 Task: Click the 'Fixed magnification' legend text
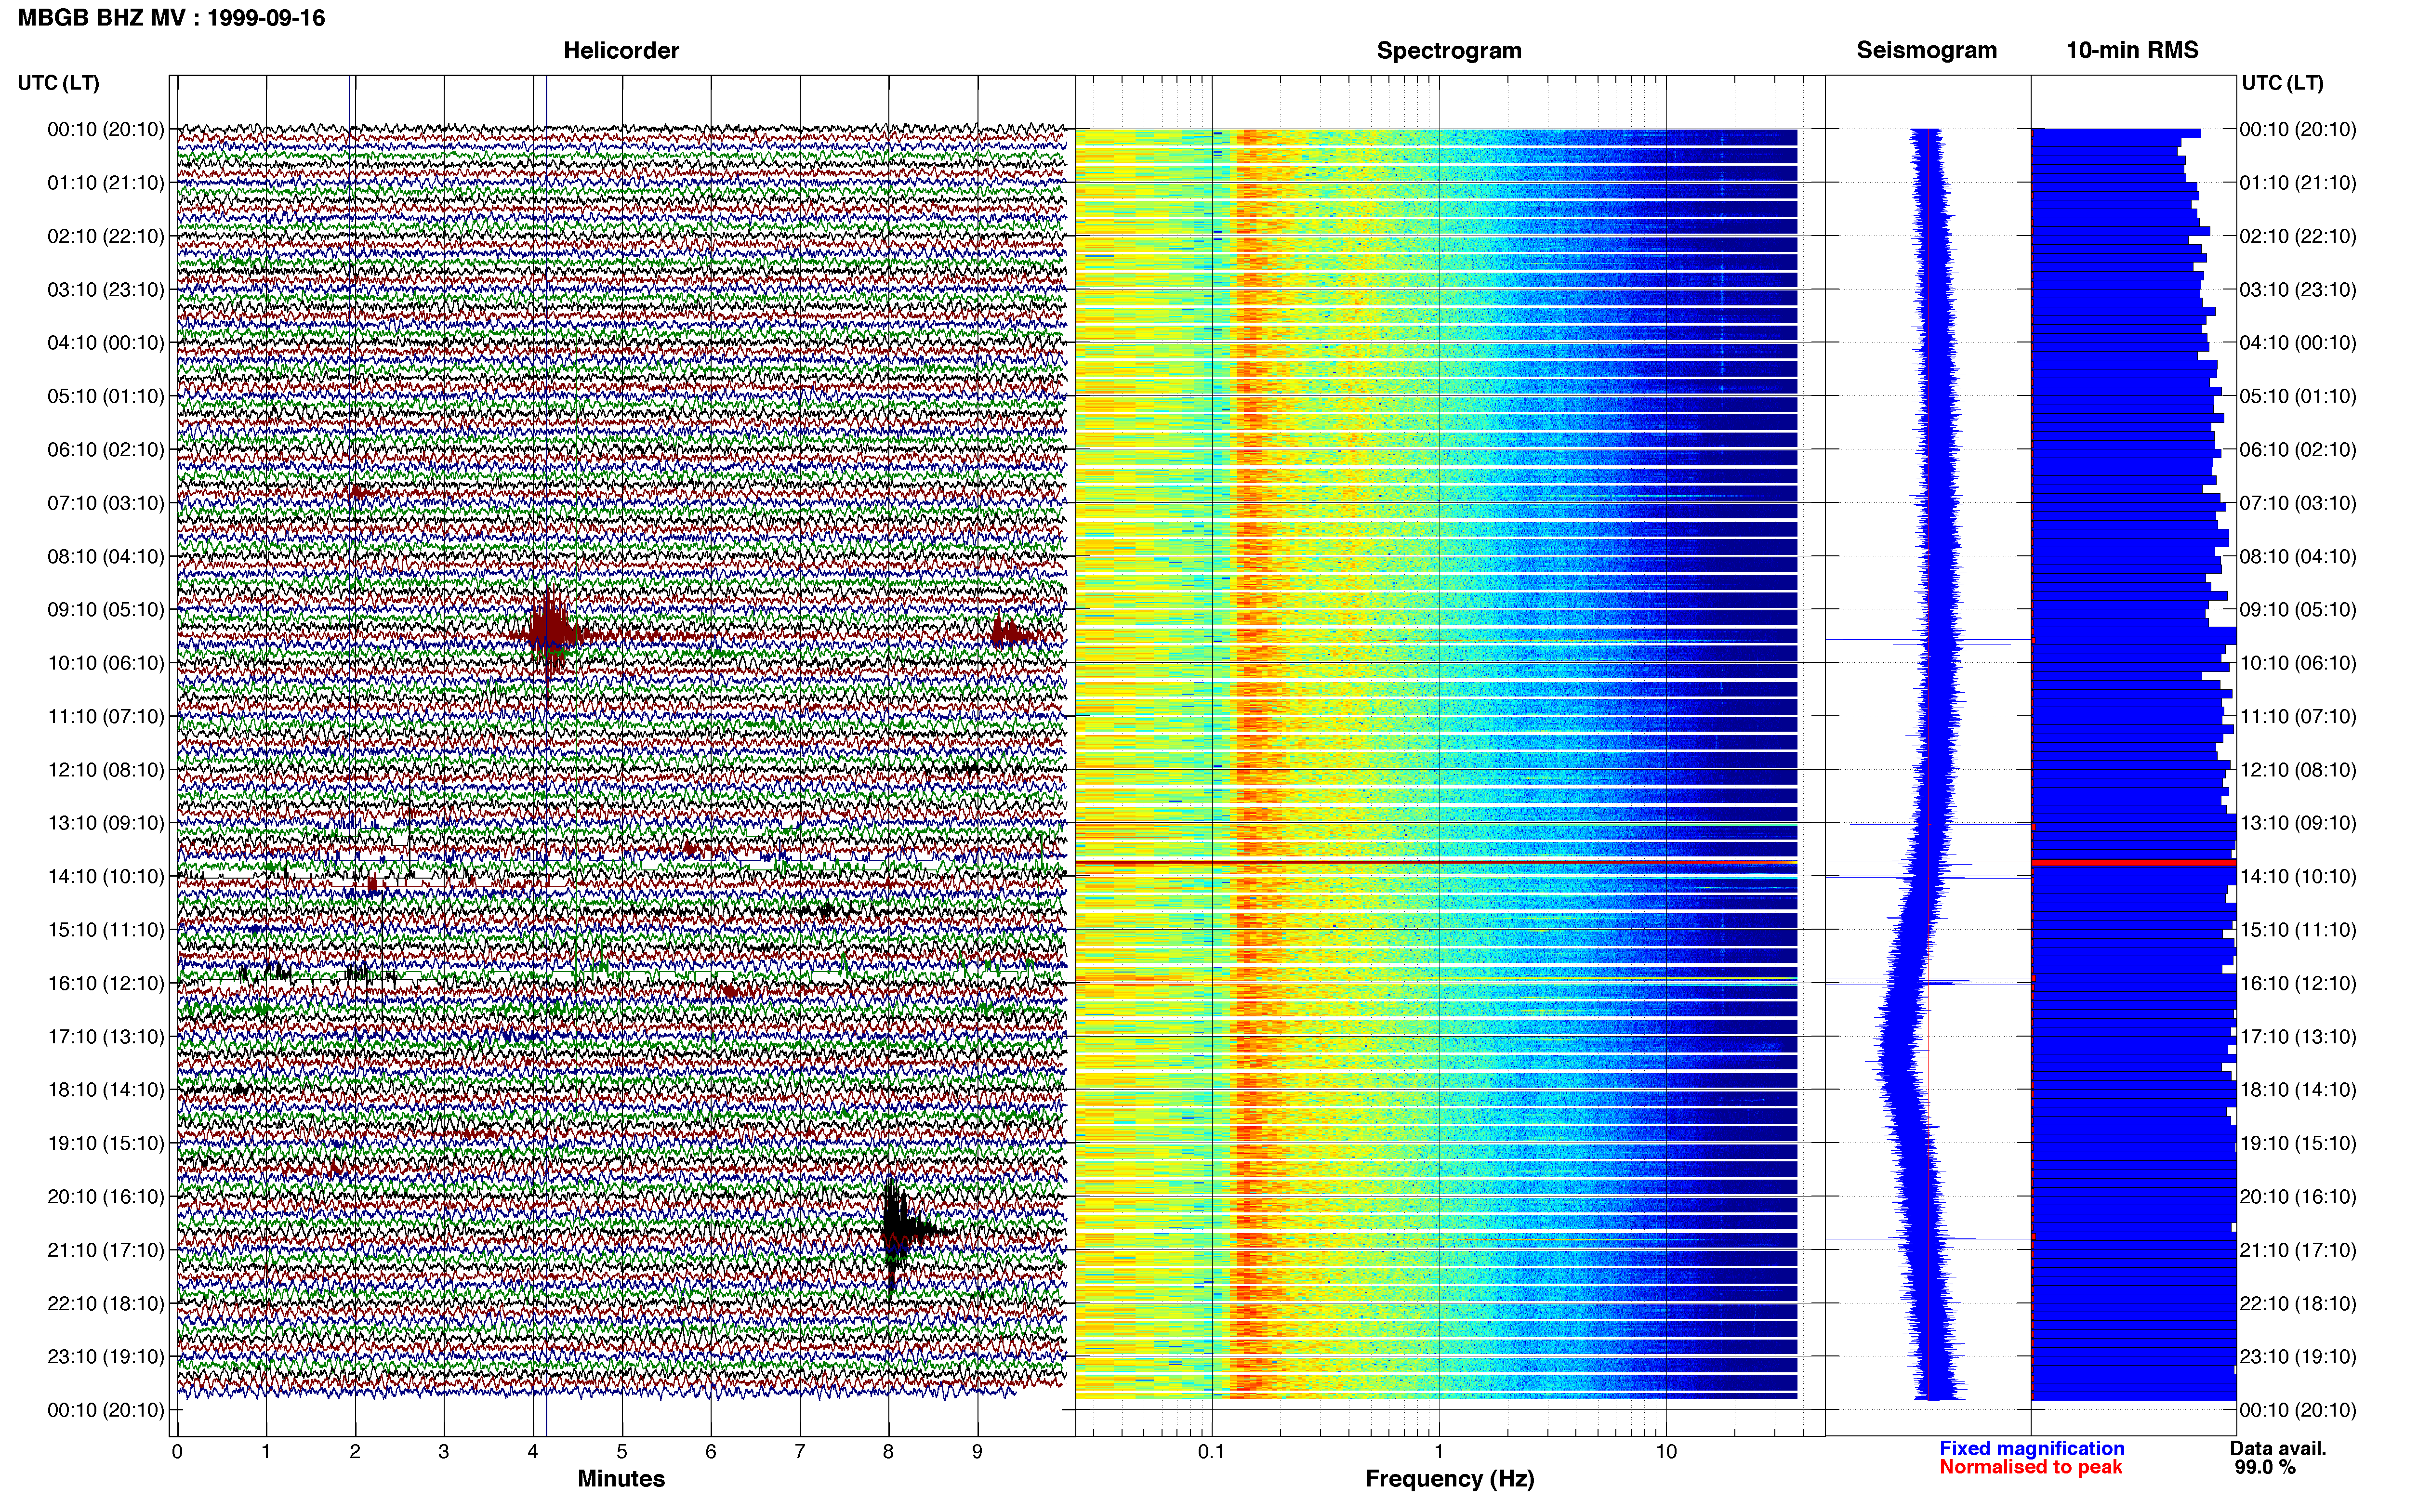[x=2032, y=1449]
